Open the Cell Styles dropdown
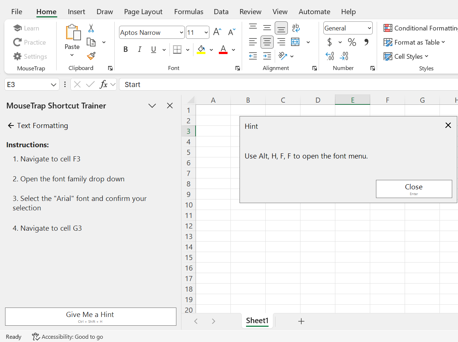This screenshot has height=342, width=458. click(406, 56)
